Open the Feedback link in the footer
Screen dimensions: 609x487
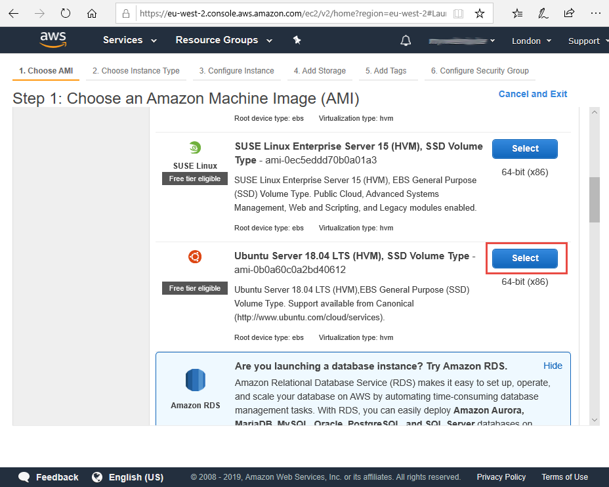click(x=57, y=477)
